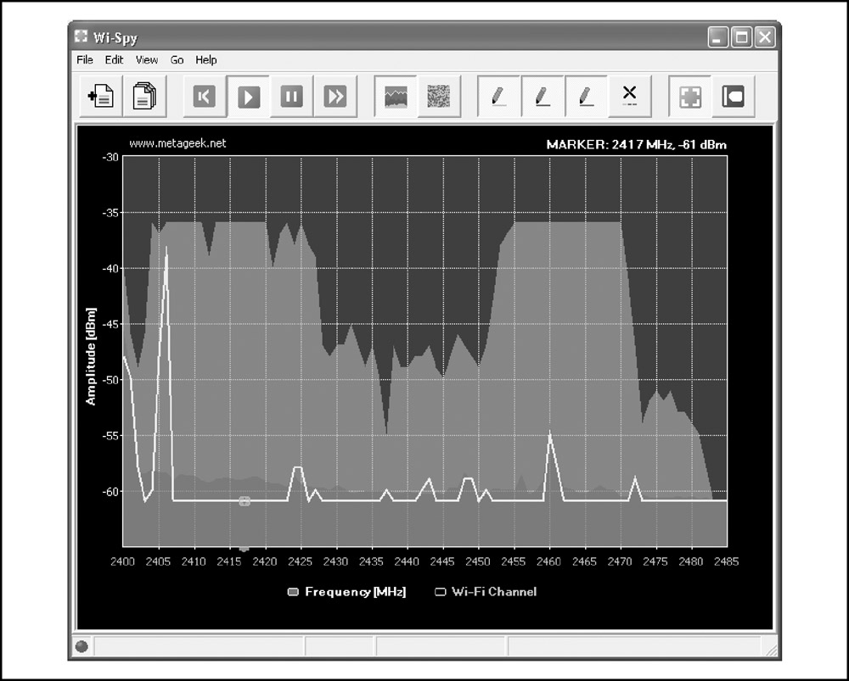Select the third pencil trace tool

[586, 97]
